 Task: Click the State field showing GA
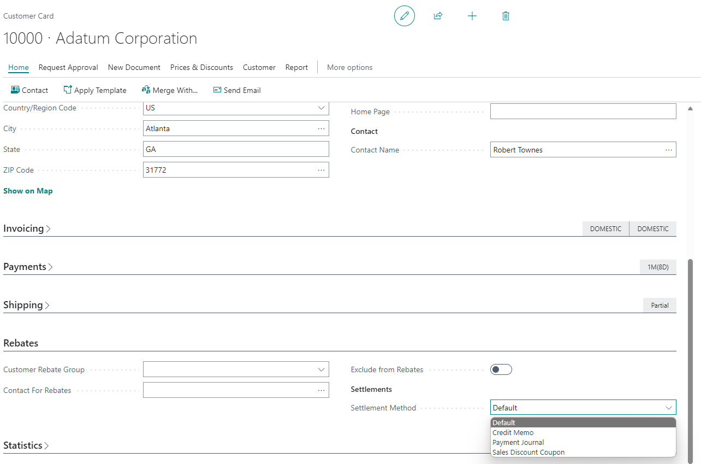[236, 149]
